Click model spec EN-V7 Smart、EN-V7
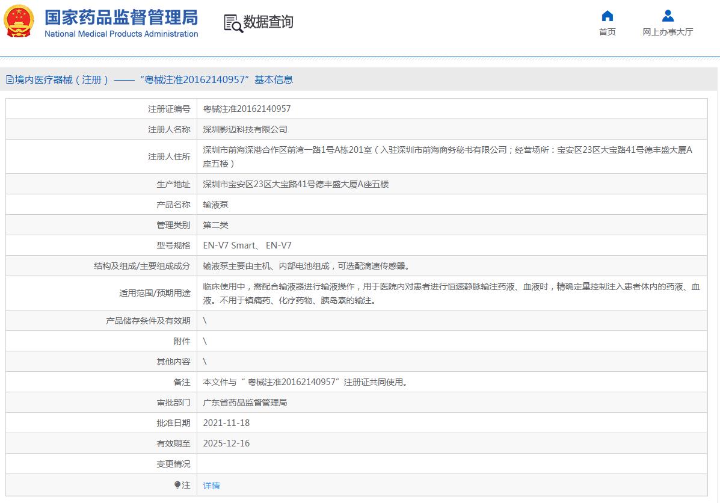The height and width of the screenshot is (503, 720). (x=247, y=245)
